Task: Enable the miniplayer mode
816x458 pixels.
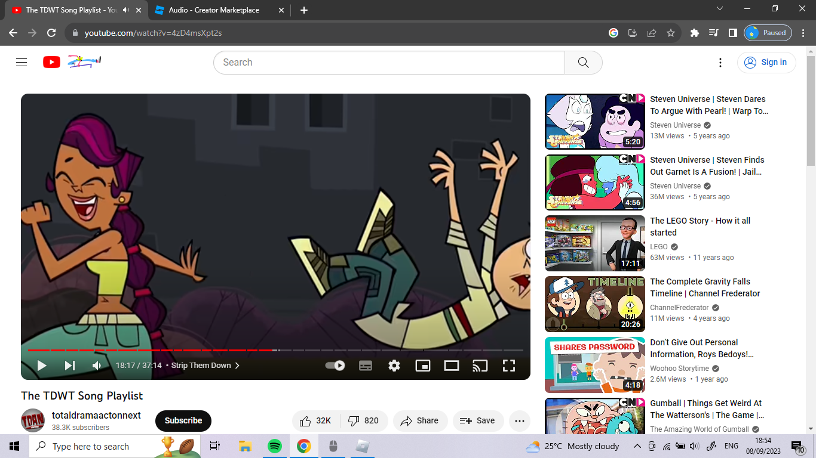Action: (423, 366)
